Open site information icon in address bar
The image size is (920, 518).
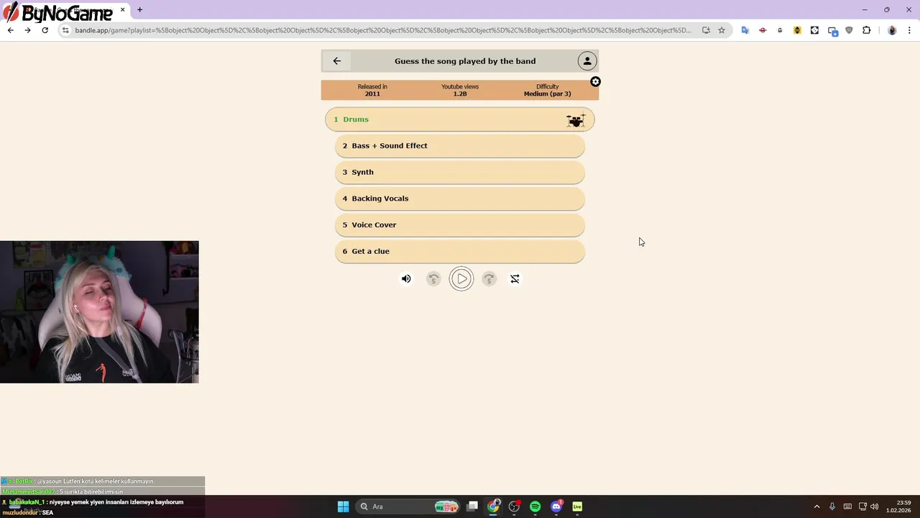pyautogui.click(x=65, y=30)
